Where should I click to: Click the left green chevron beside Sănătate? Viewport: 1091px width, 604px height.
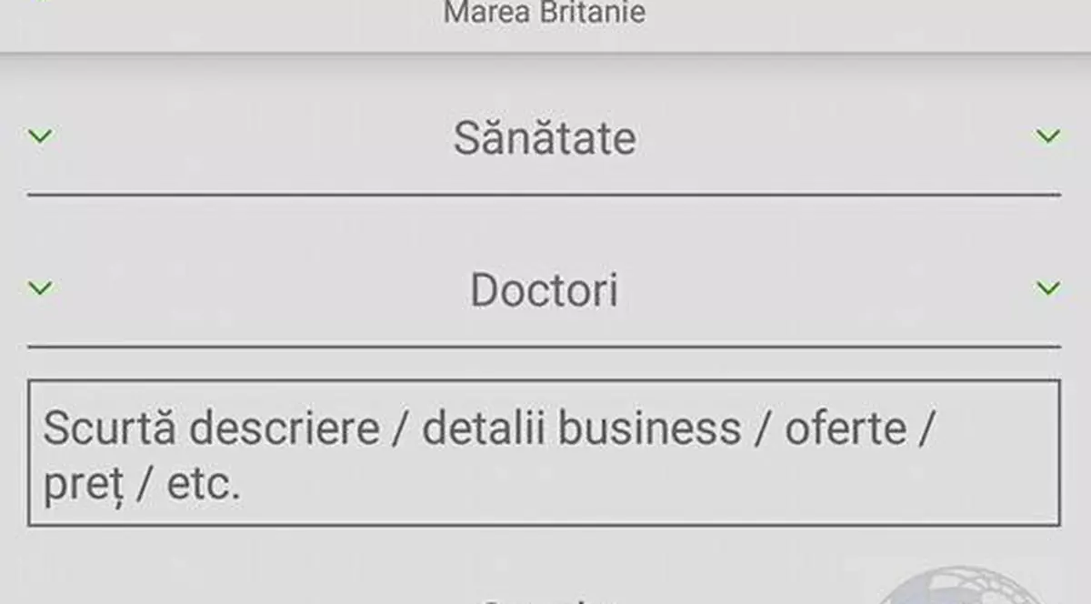tap(40, 137)
